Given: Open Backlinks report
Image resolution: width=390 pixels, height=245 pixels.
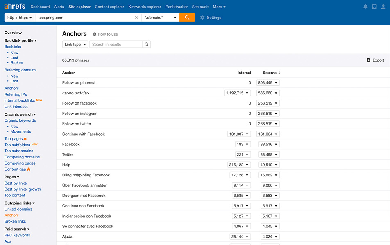Looking at the screenshot, I should 13,47.
